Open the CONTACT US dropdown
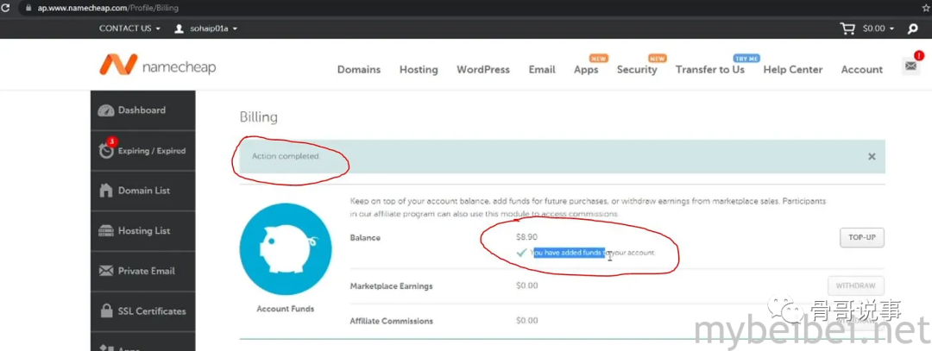 [x=129, y=28]
